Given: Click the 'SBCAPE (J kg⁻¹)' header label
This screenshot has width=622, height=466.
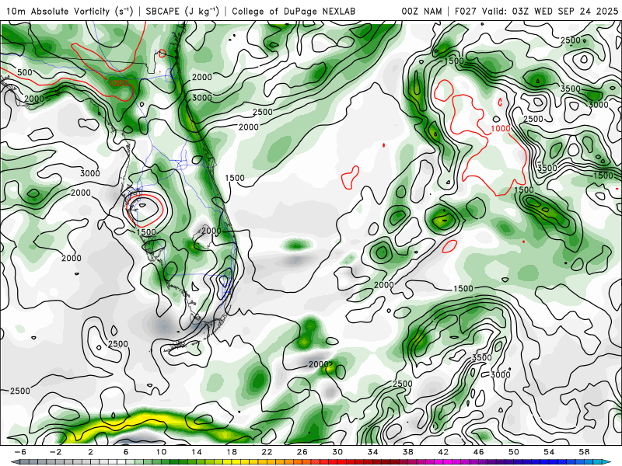Looking at the screenshot, I should click(x=182, y=11).
